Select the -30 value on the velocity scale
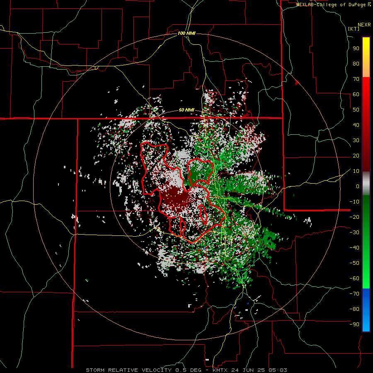Image resolution: width=373 pixels, height=373 pixels. [x=354, y=233]
